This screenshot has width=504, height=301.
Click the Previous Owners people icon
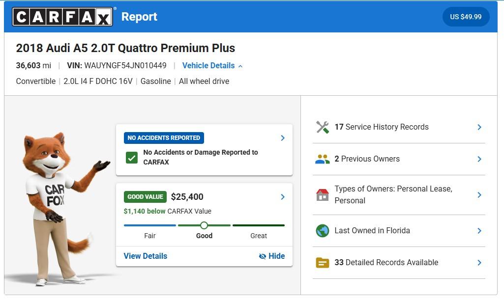(x=323, y=159)
